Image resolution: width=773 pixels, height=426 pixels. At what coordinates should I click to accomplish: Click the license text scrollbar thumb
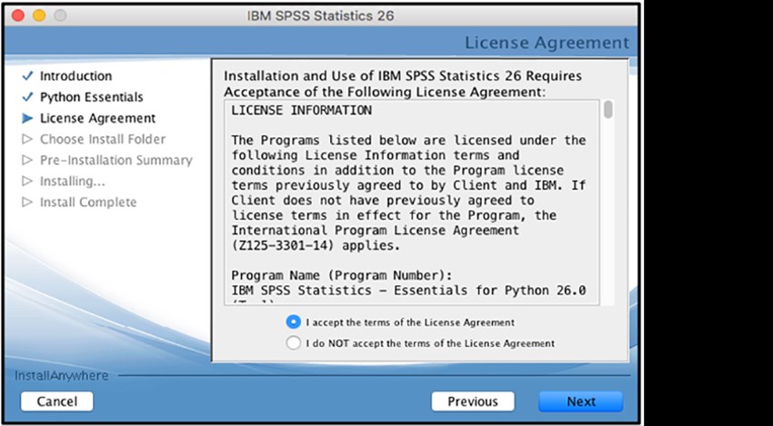(608, 109)
